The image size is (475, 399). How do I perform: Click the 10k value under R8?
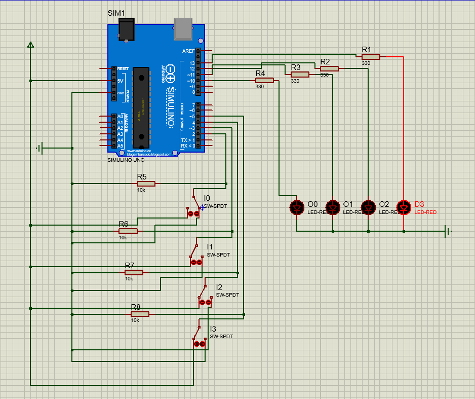(135, 320)
